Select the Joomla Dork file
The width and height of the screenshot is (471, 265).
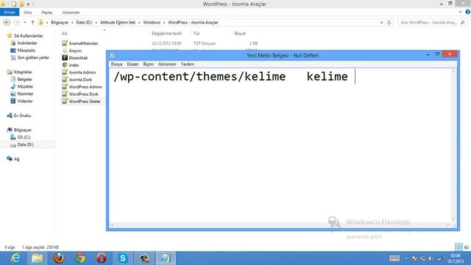point(80,79)
